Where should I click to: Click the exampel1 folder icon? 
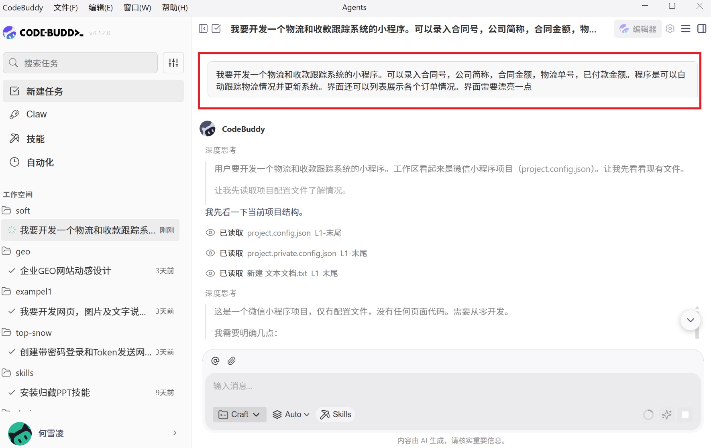pyautogui.click(x=6, y=291)
